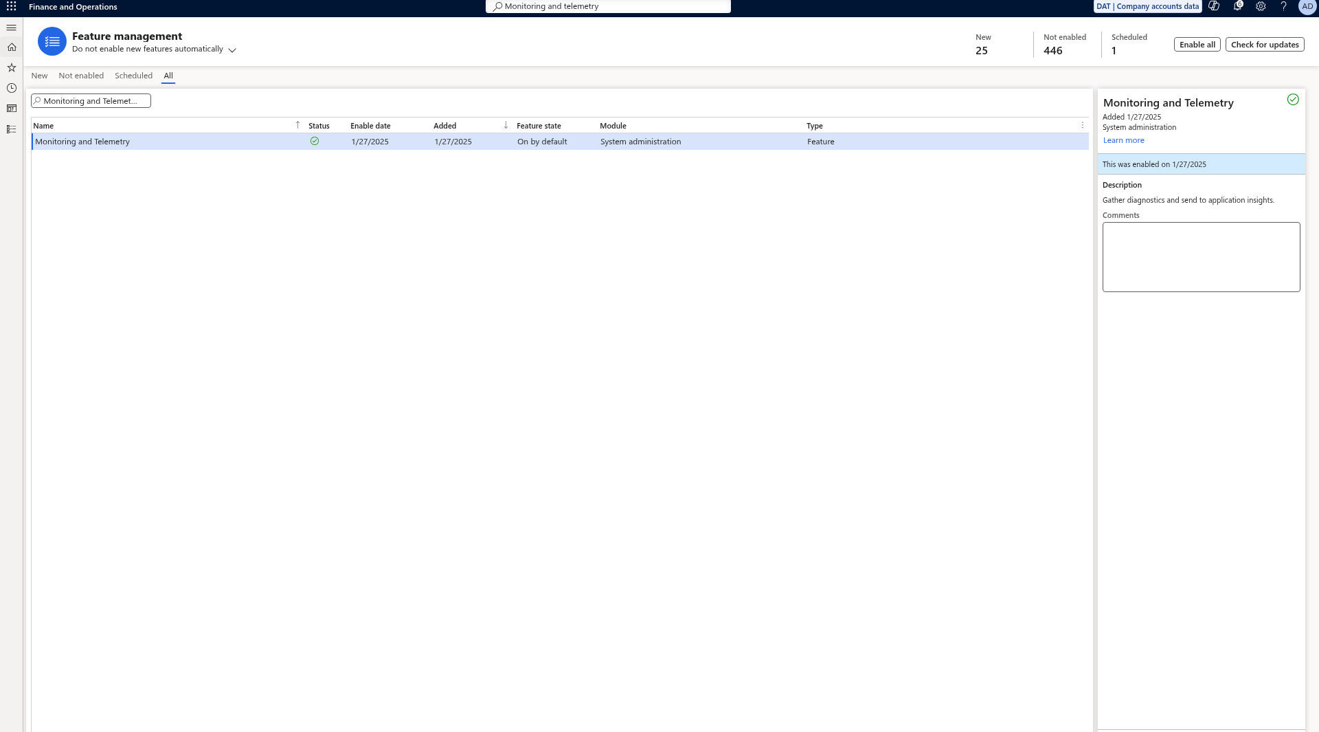This screenshot has height=732, width=1319.
Task: Click the green status check in the Monitoring row
Action: click(x=315, y=141)
